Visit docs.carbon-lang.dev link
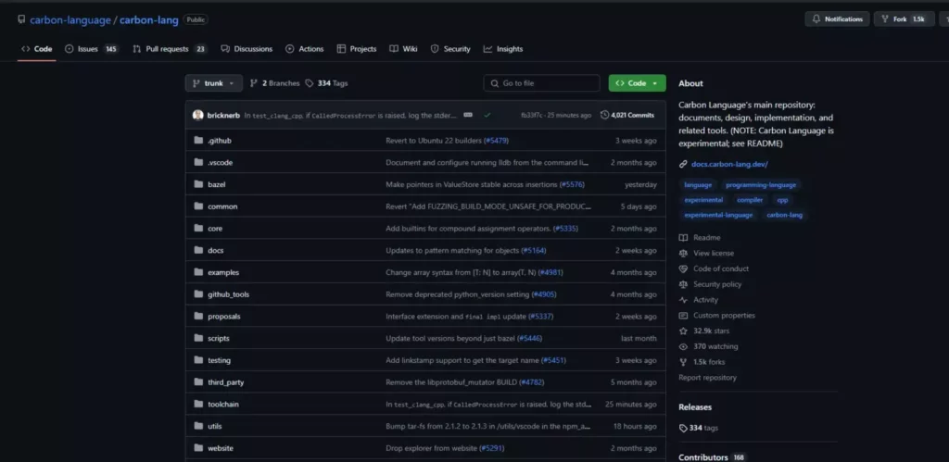The image size is (949, 462). point(729,164)
